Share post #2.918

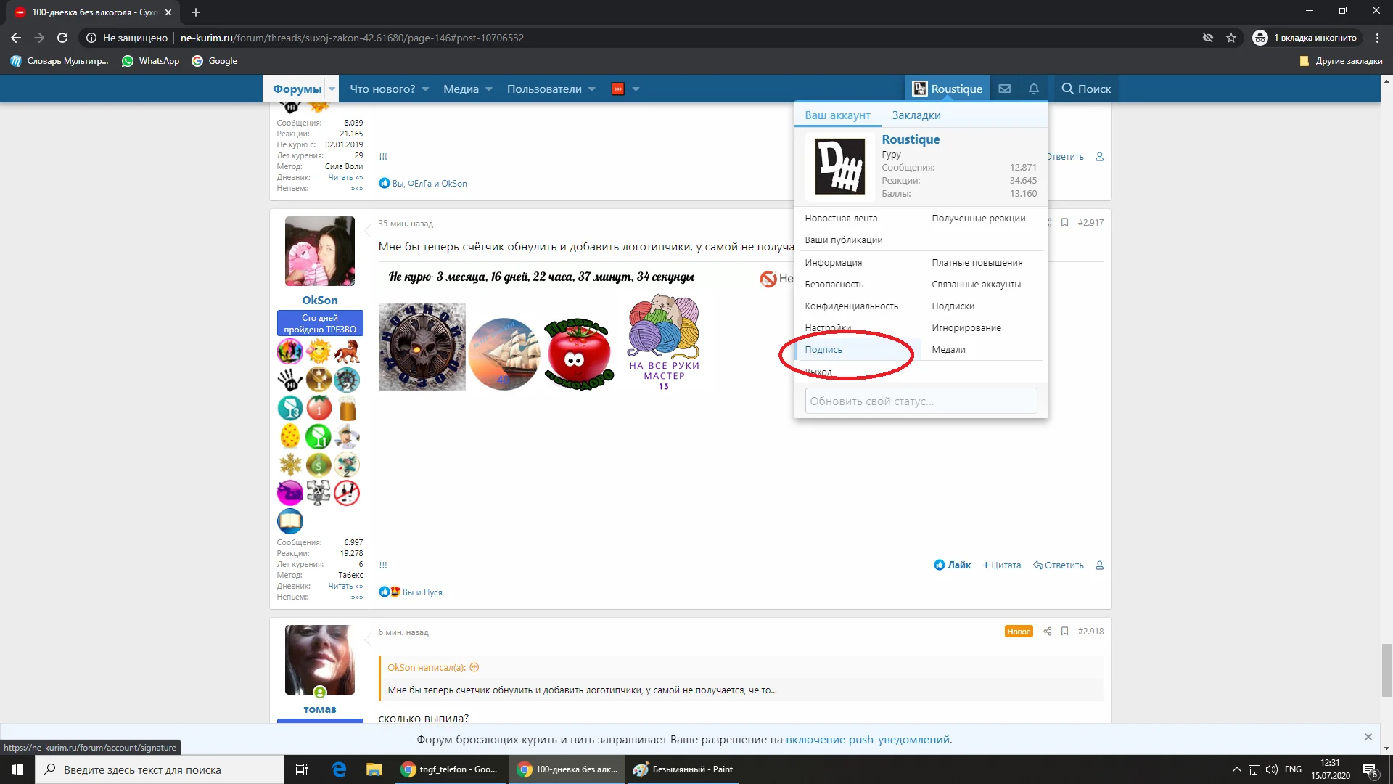pyautogui.click(x=1047, y=632)
